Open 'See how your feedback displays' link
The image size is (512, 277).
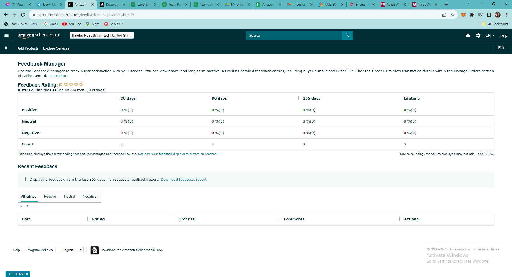[178, 154]
